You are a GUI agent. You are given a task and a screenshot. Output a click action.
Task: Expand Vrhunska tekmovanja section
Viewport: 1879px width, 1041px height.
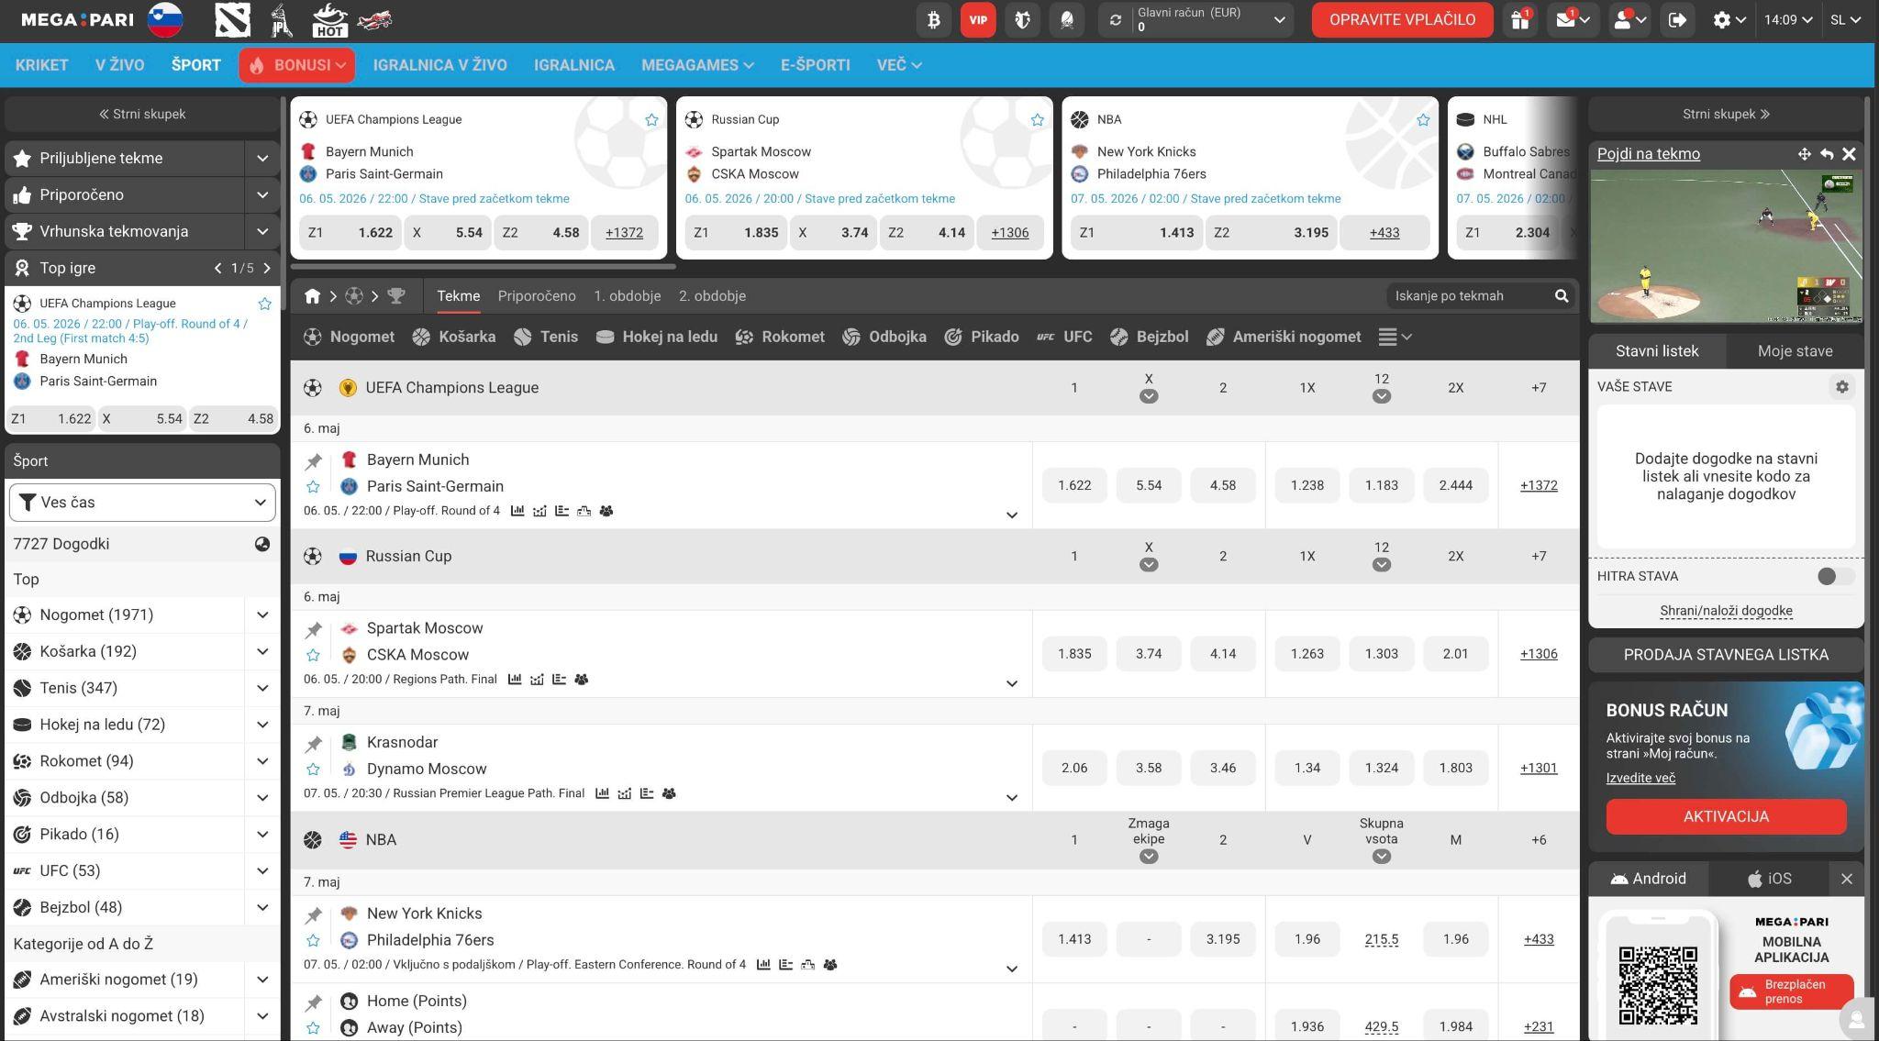[x=262, y=232]
